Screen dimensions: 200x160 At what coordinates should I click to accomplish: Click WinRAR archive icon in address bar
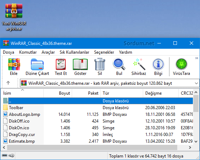point(24,83)
